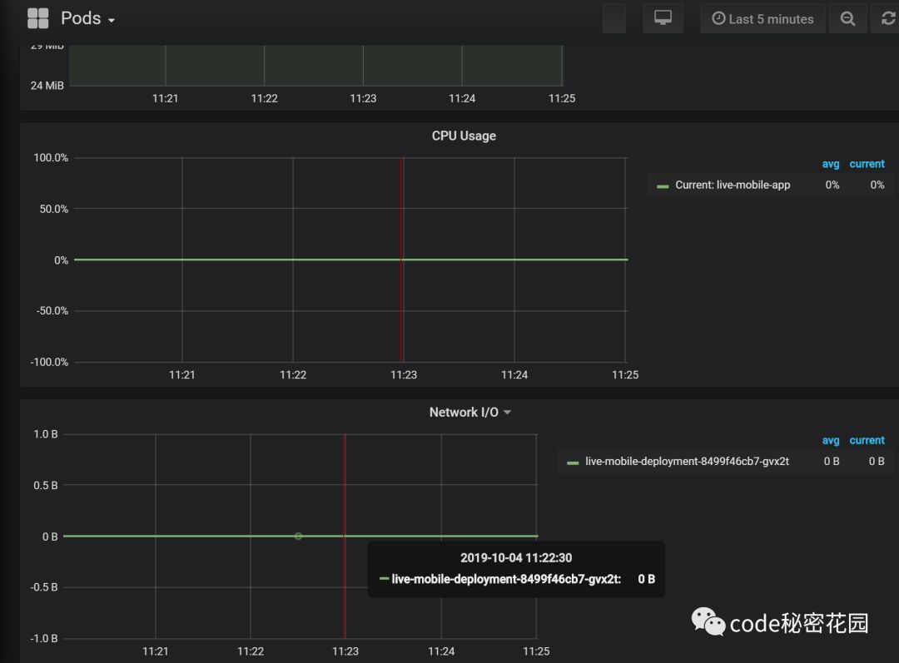Sort Network I/O legend by current
899x663 pixels.
(x=867, y=440)
